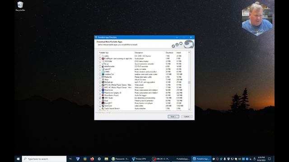This screenshot has height=162, width=289.
Task: Select the InfraRecorder row name
Action: click(109, 66)
